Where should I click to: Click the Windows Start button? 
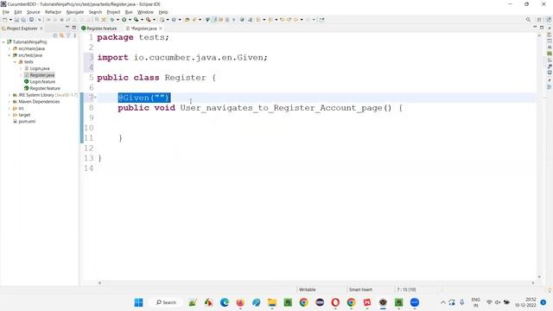(x=139, y=302)
